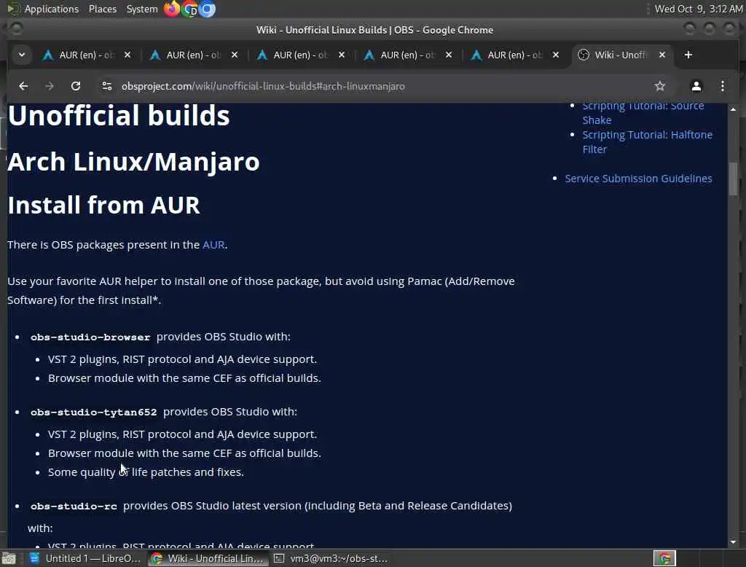
Task: Open the System menu
Action: pos(142,9)
